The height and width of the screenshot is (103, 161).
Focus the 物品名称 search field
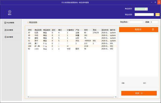pyautogui.click(x=144, y=14)
